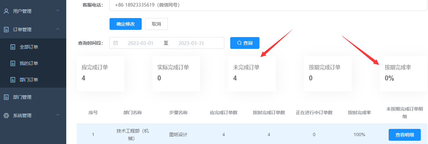Screen dimensions: 428x144
Task: Click the 图纸设计 cell
Action: click(x=178, y=134)
